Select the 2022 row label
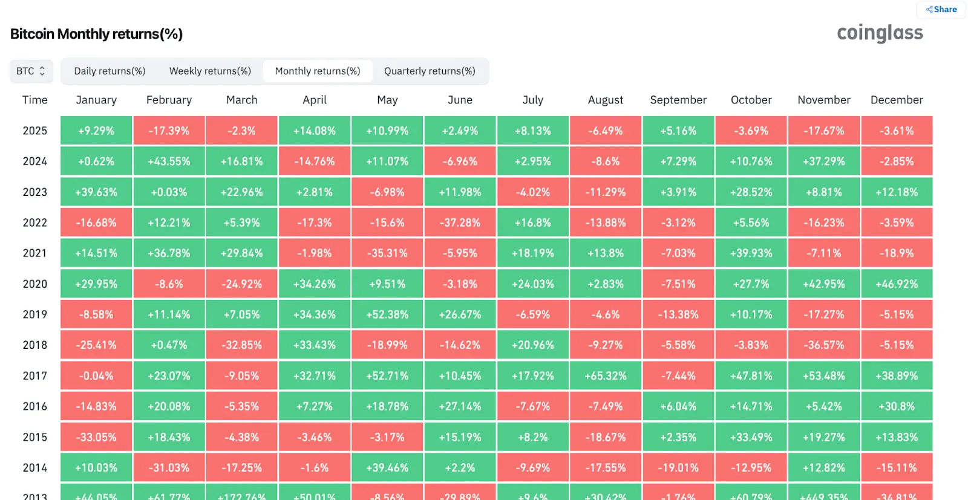 34,222
